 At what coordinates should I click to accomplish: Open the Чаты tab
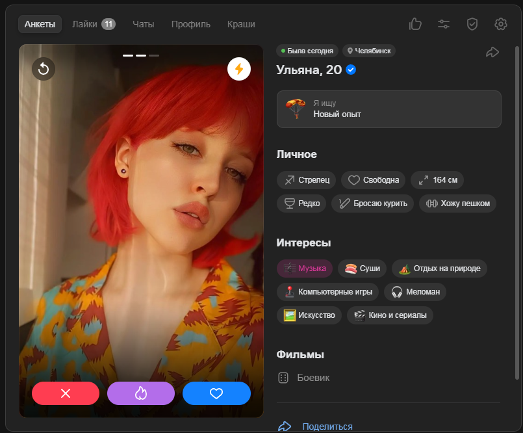pos(144,24)
